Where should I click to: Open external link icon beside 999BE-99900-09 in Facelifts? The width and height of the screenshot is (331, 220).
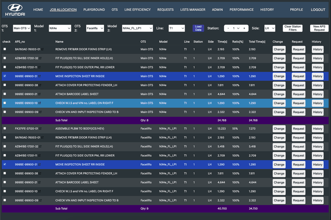click(40, 200)
